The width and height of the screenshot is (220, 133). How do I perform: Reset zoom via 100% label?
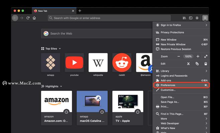click(x=188, y=57)
